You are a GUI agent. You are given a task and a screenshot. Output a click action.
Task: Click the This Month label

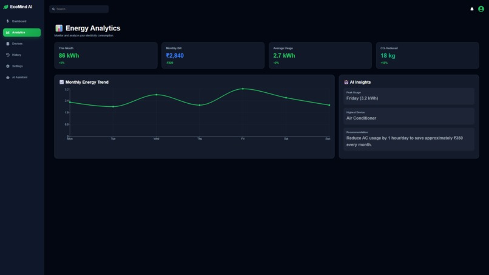(66, 48)
